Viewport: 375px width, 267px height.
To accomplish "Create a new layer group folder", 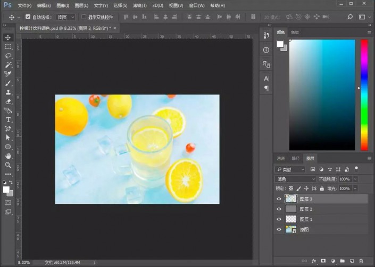I will pyautogui.click(x=343, y=261).
